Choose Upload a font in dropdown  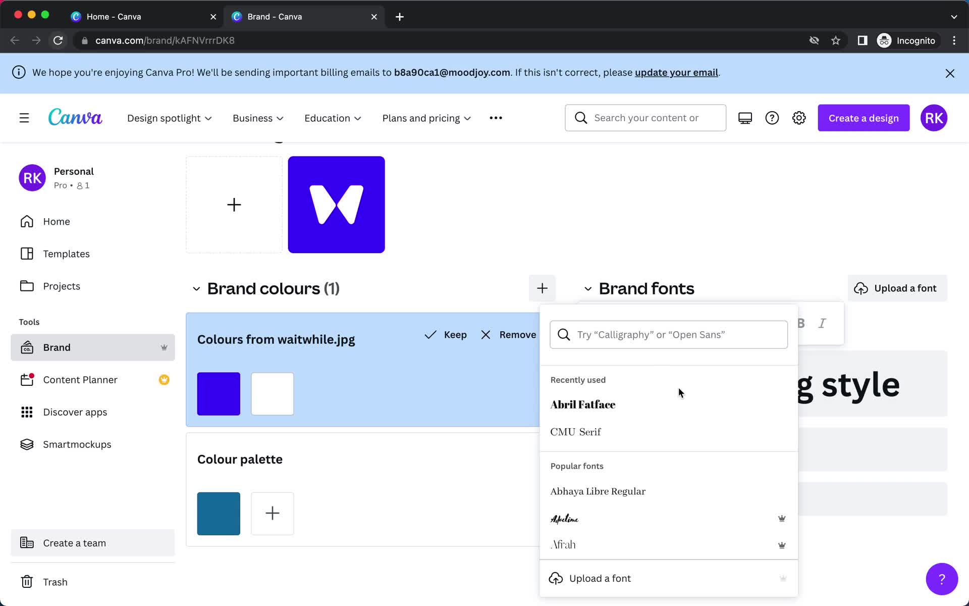click(x=669, y=579)
